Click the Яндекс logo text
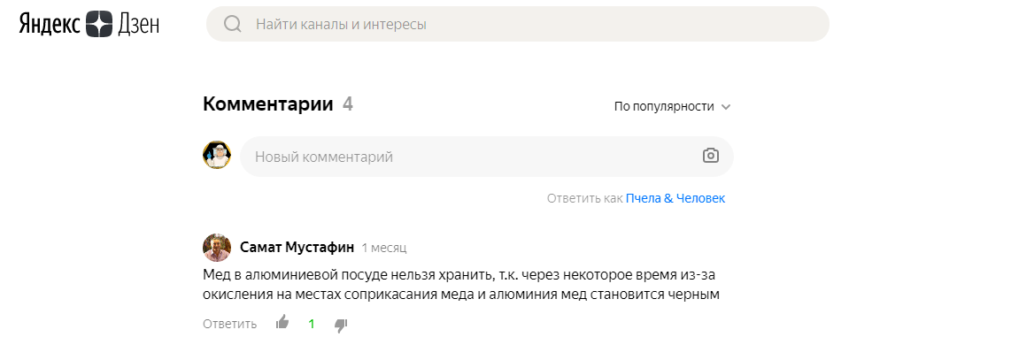1011x345 pixels. click(50, 25)
